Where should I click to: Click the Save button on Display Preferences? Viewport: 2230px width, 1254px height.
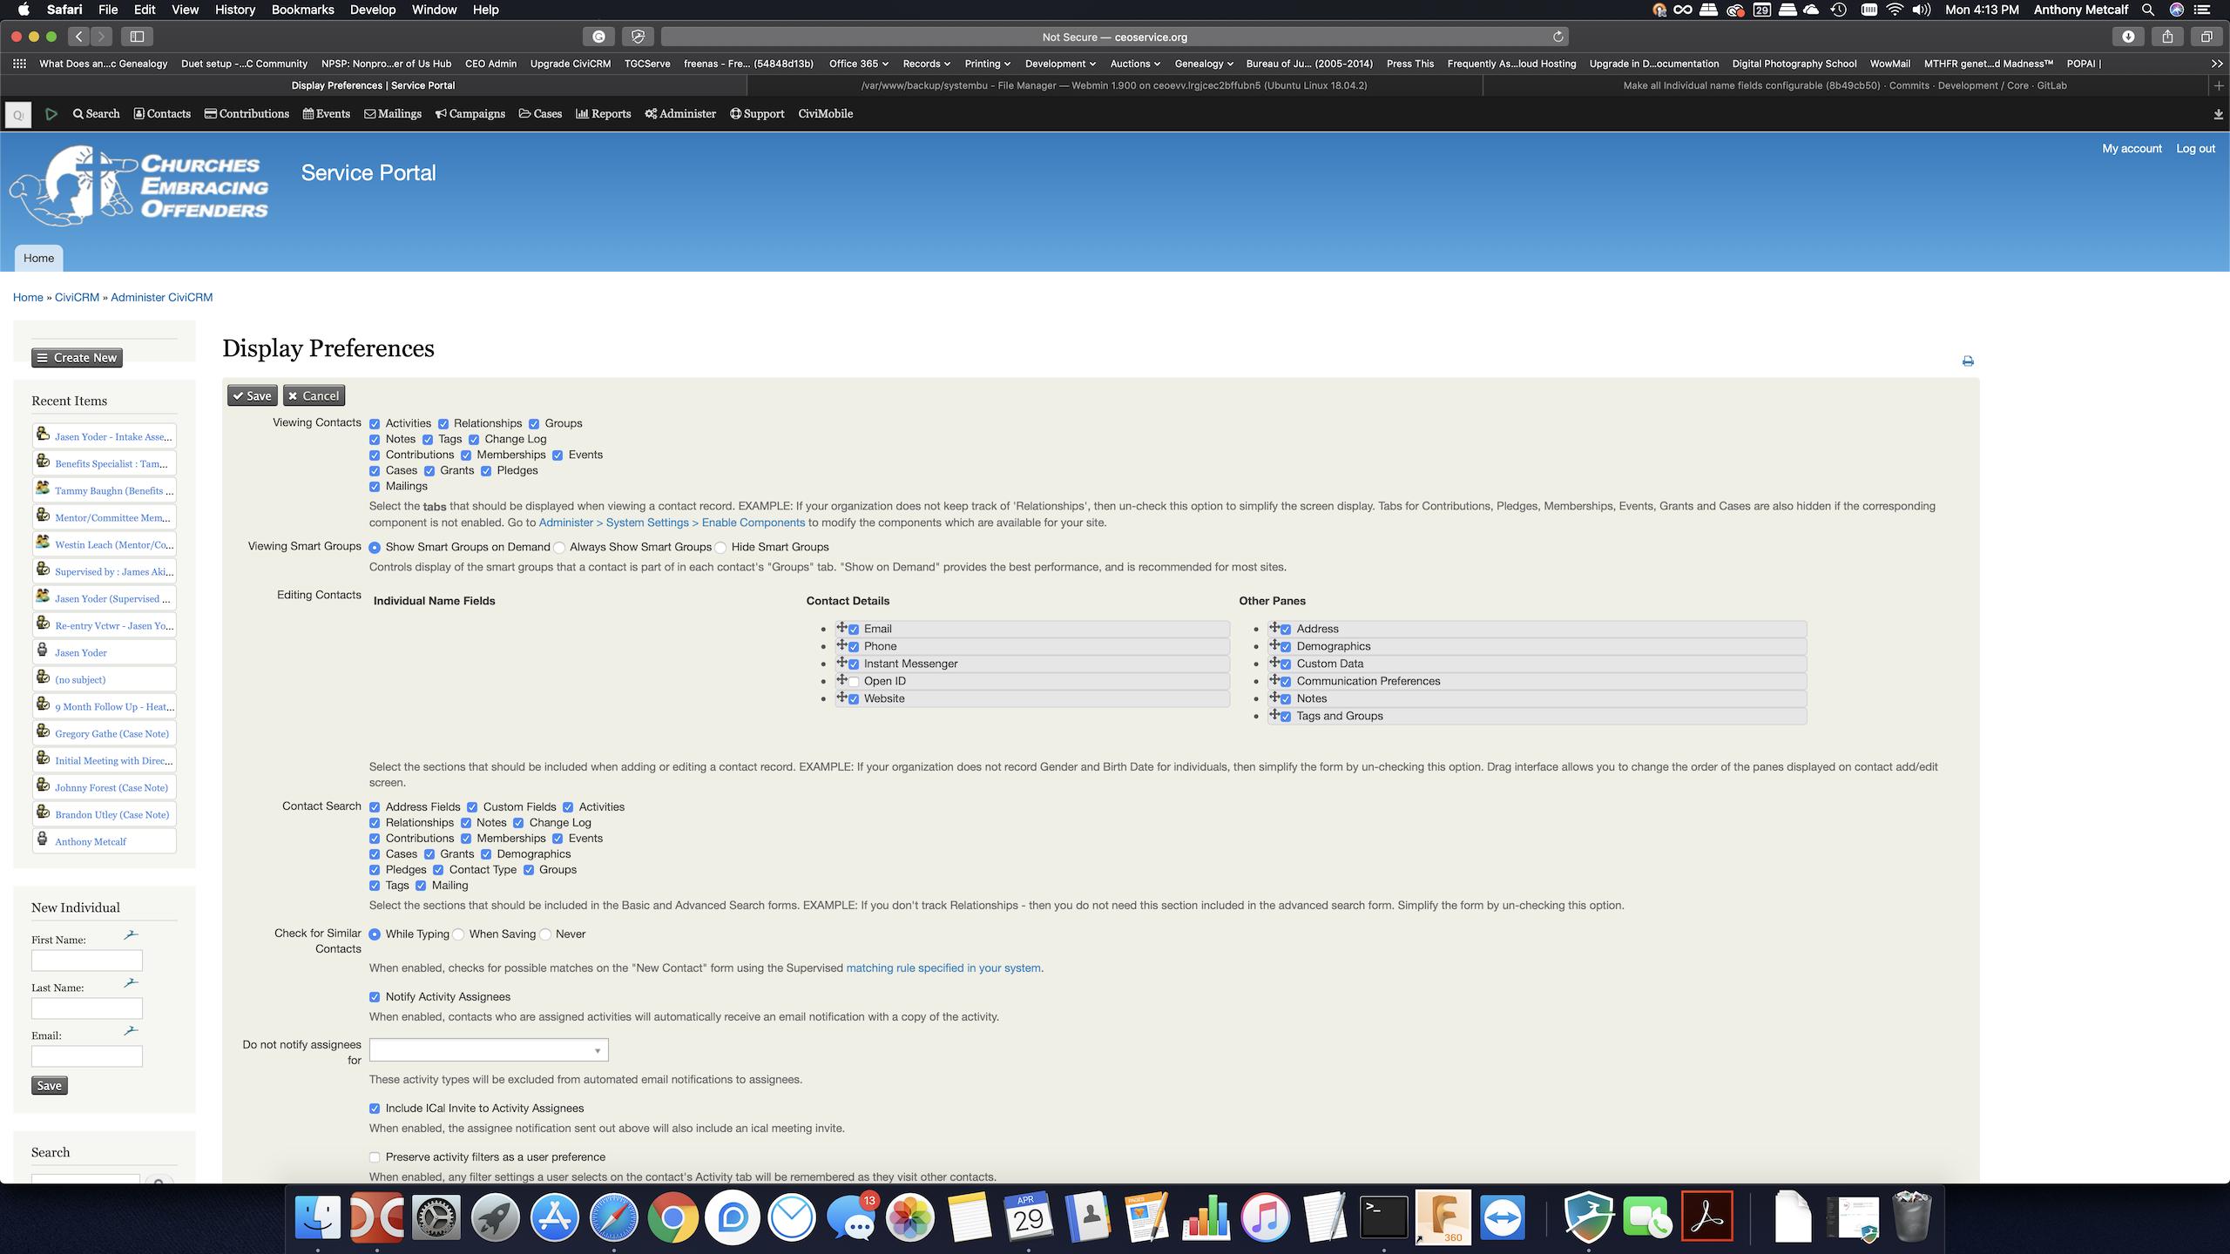[250, 395]
